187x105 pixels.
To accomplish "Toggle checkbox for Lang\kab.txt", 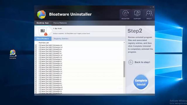I will tap(36, 89).
